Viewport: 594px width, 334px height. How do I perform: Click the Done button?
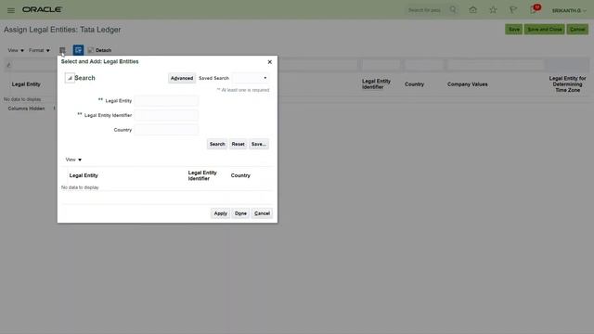(x=240, y=213)
